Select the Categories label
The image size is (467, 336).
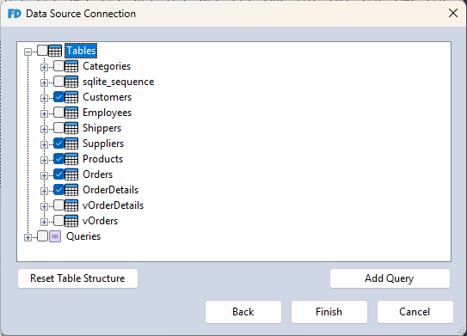click(107, 66)
